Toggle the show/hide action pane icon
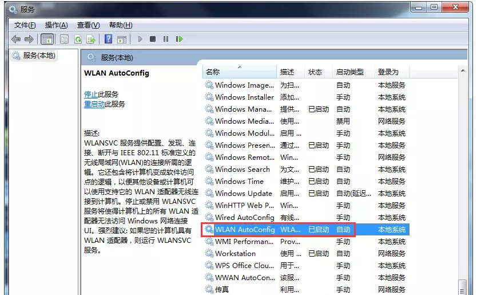The height and width of the screenshot is (295, 481). (x=122, y=40)
